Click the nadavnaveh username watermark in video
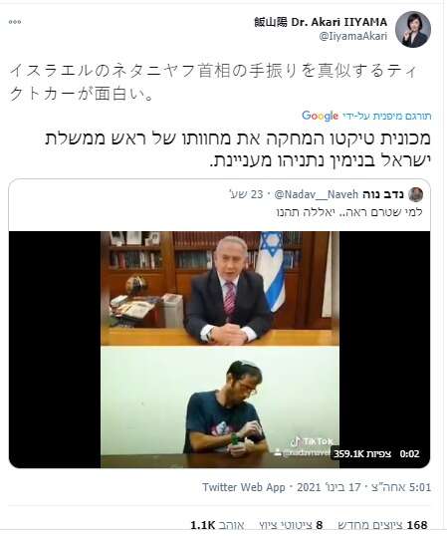The image size is (447, 536). click(x=303, y=452)
